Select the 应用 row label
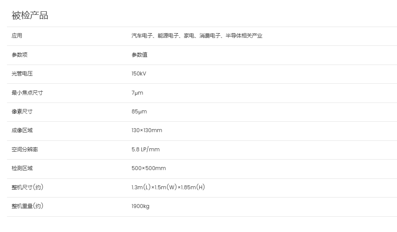This screenshot has width=397, height=232. tap(17, 36)
